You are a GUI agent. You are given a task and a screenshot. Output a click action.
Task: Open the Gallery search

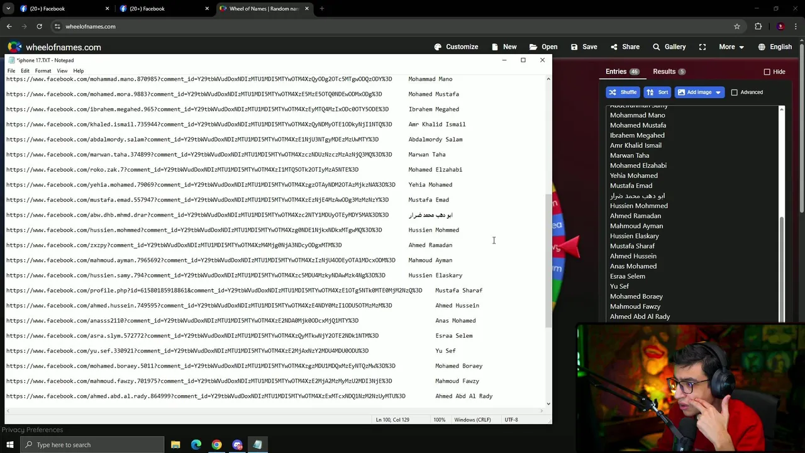pos(669,47)
